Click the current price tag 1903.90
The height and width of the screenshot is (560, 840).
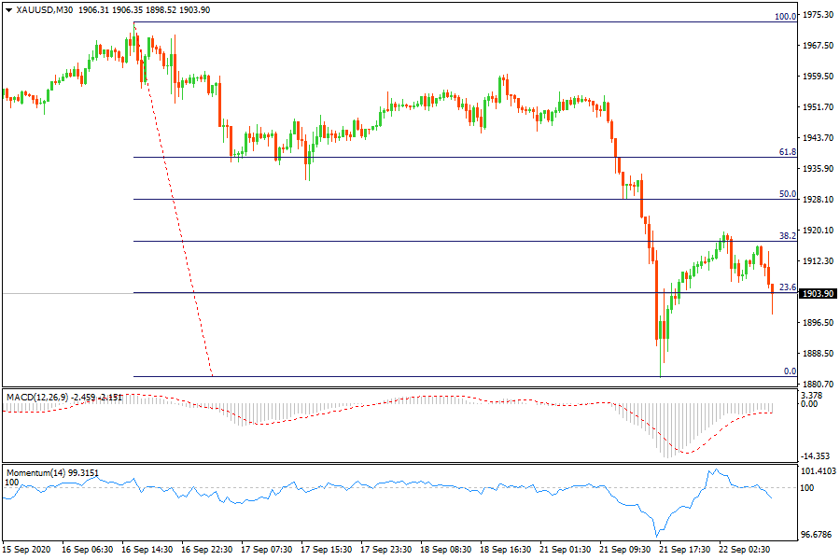(x=818, y=293)
